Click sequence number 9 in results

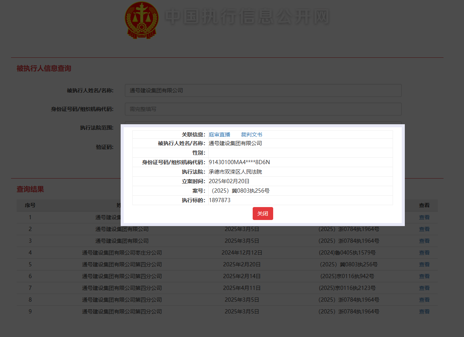click(30, 312)
